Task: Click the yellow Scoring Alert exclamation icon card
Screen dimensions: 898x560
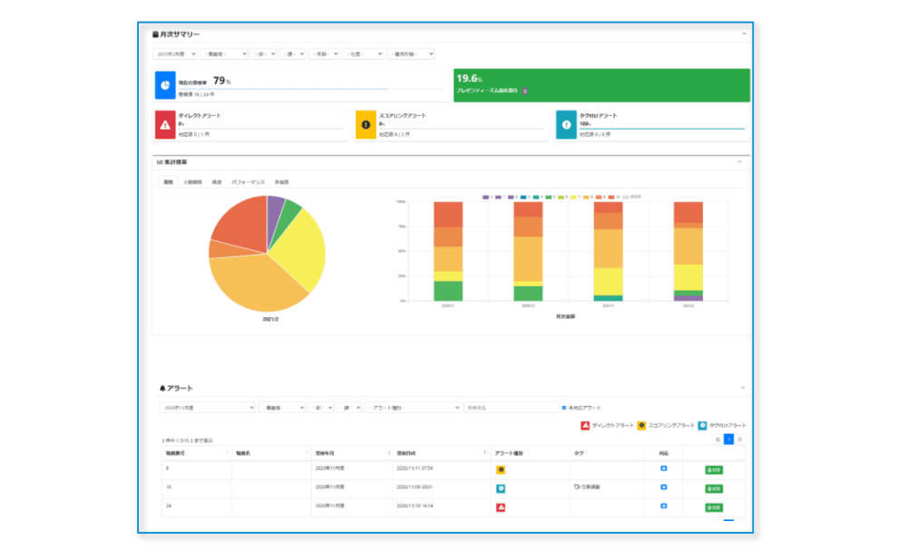Action: pyautogui.click(x=365, y=125)
